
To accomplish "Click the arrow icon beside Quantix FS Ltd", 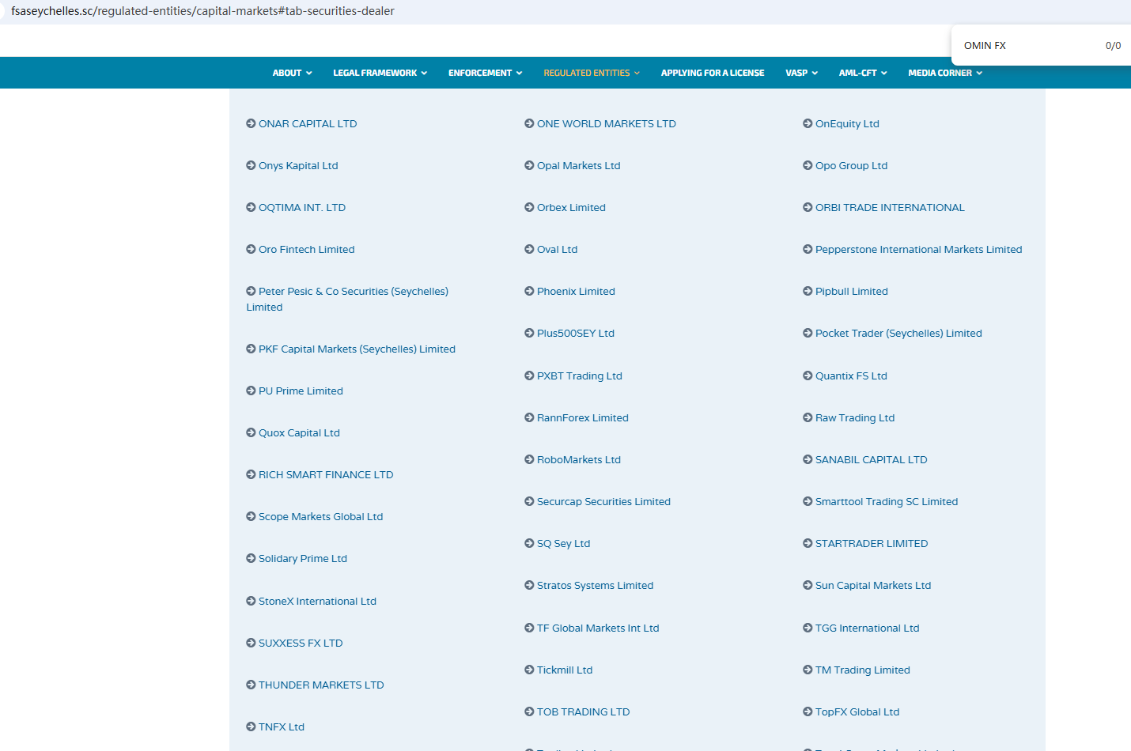I will point(808,375).
